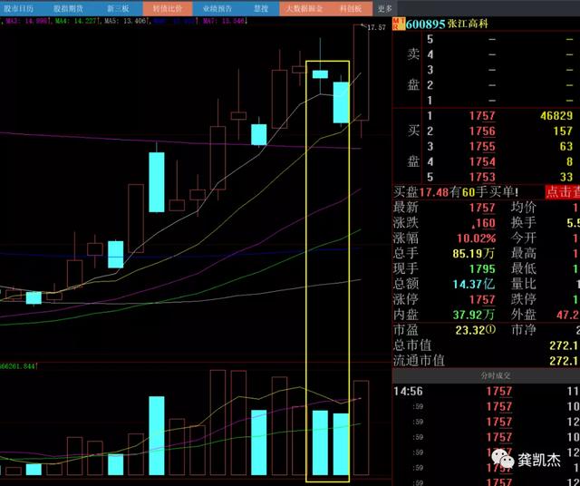This screenshot has width=580, height=486.
Task: Click the 总市值 label
Action: (x=412, y=345)
